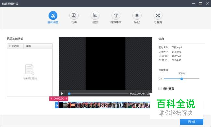Click the preview progress bar handle
Screen dimensions: 211x127
(x=69, y=94)
